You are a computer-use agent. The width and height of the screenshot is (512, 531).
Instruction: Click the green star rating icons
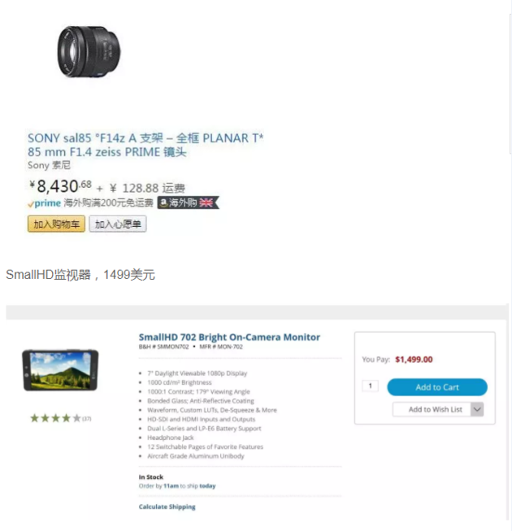point(55,418)
